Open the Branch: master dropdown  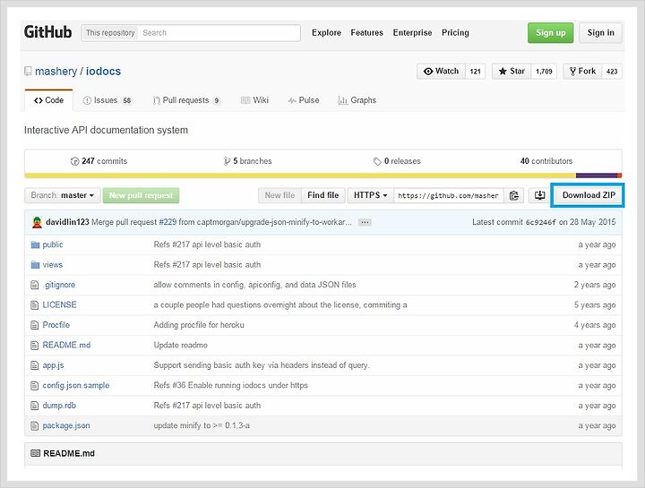pos(63,195)
